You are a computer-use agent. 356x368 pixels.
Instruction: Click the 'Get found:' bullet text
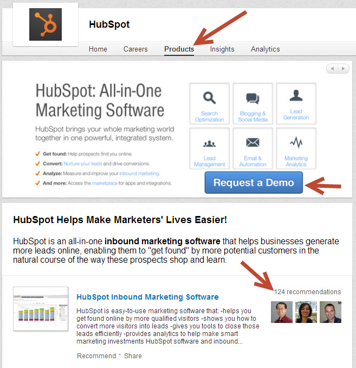click(55, 154)
